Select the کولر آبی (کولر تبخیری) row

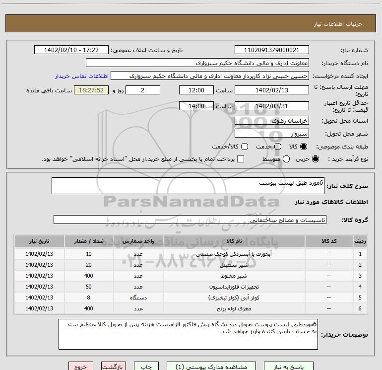click(x=191, y=298)
